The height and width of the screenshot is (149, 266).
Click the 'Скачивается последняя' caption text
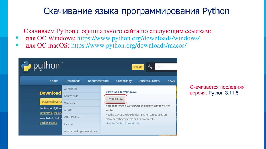pos(217,87)
